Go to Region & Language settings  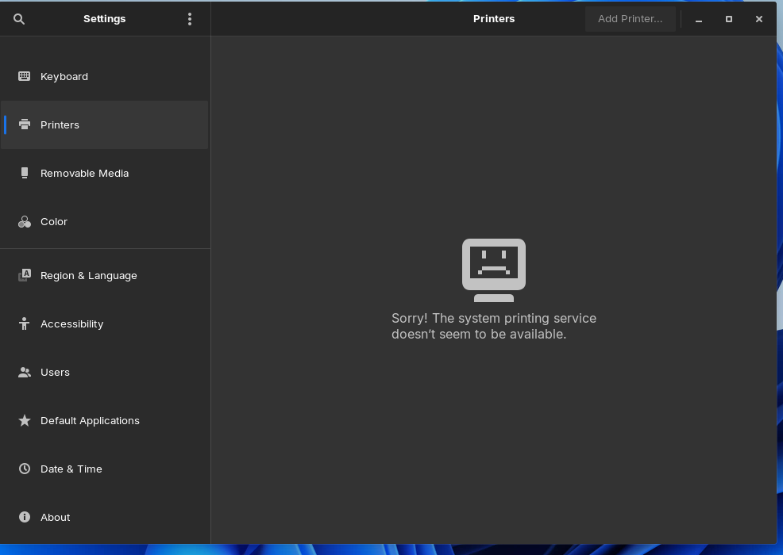click(x=89, y=275)
